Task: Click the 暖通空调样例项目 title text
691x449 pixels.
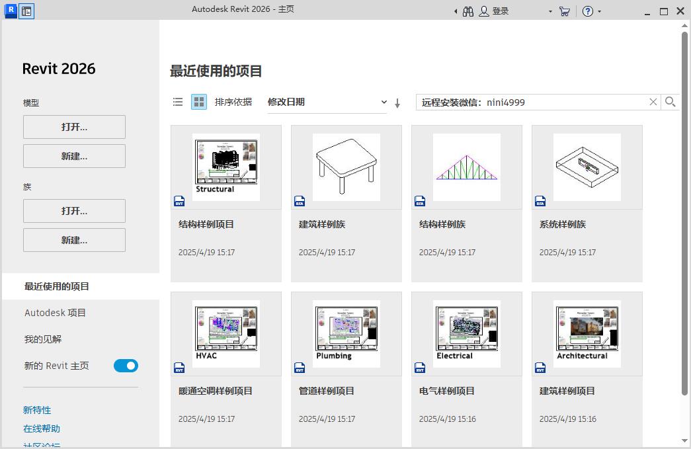Action: point(215,391)
